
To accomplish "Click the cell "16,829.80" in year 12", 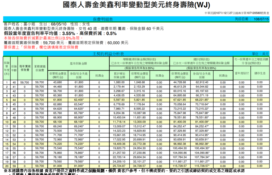I will [139, 131].
